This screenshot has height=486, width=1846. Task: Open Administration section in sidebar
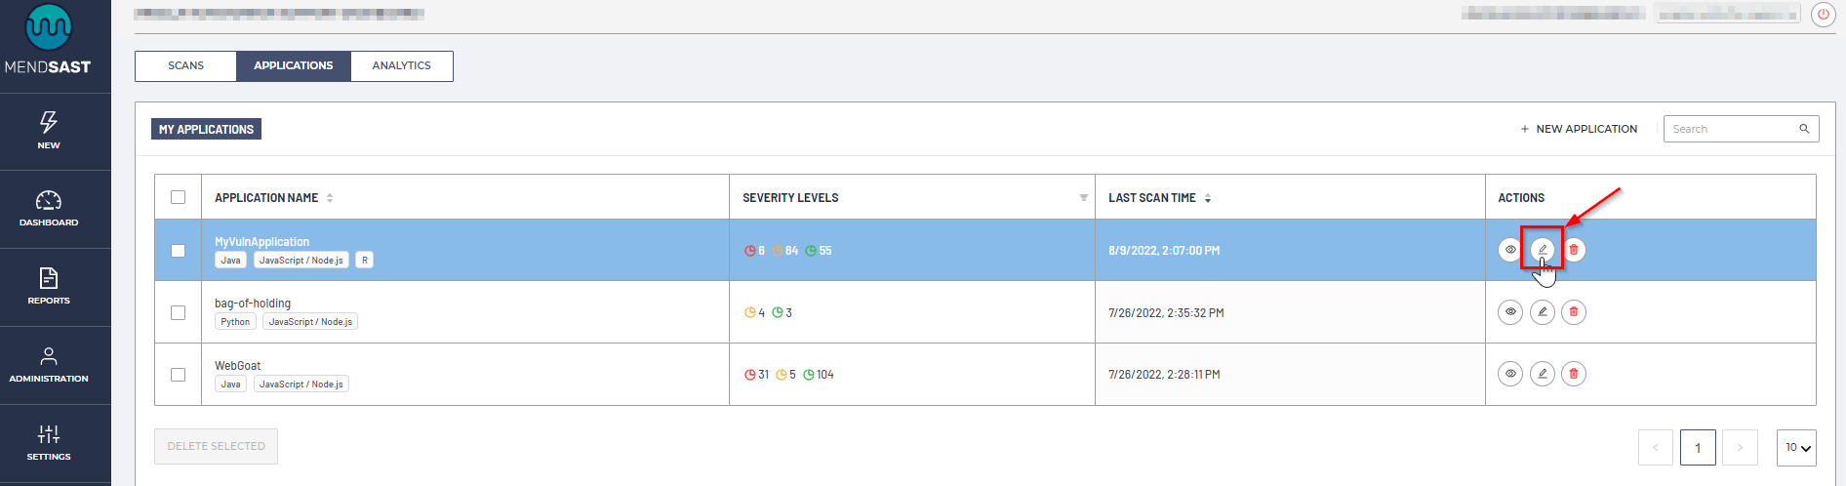coord(49,365)
